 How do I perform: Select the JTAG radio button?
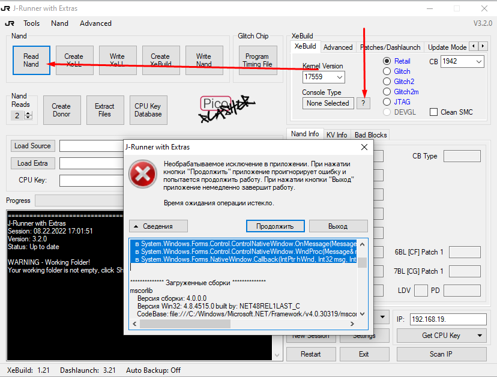pos(397,102)
